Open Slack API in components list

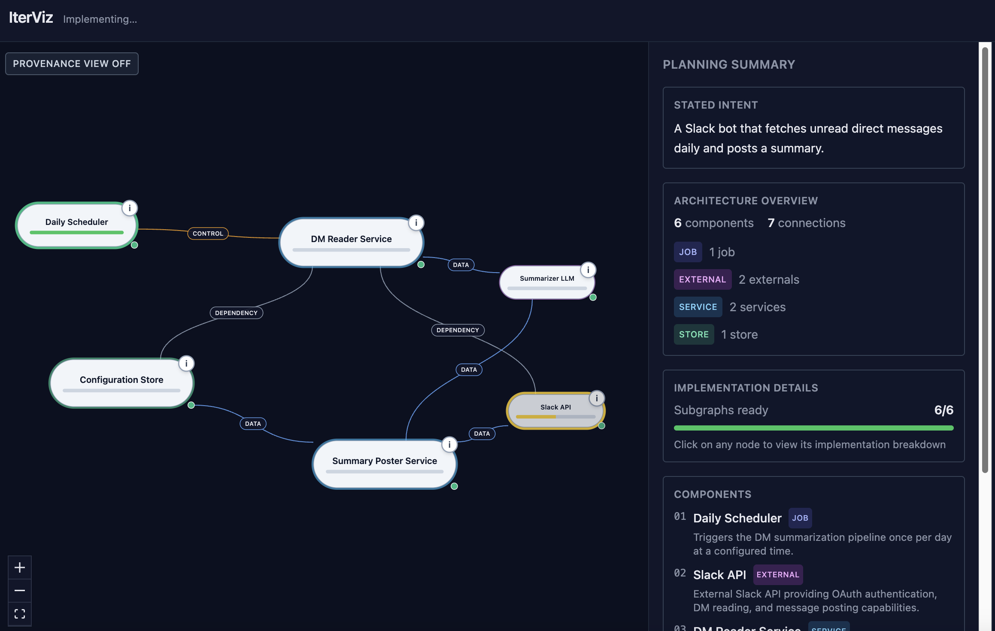point(719,575)
